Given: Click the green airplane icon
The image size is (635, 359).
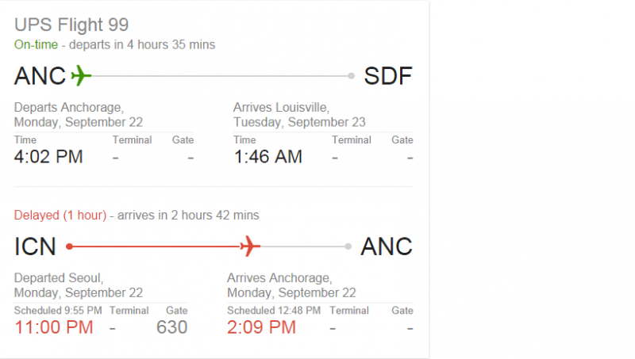Looking at the screenshot, I should 81,76.
